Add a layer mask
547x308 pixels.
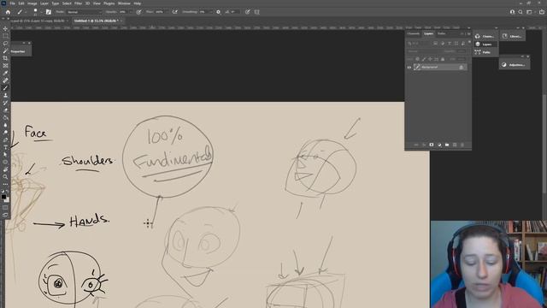point(432,145)
